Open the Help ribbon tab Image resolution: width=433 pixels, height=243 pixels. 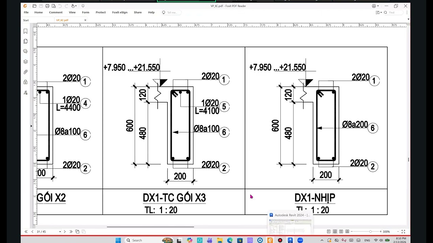click(151, 12)
